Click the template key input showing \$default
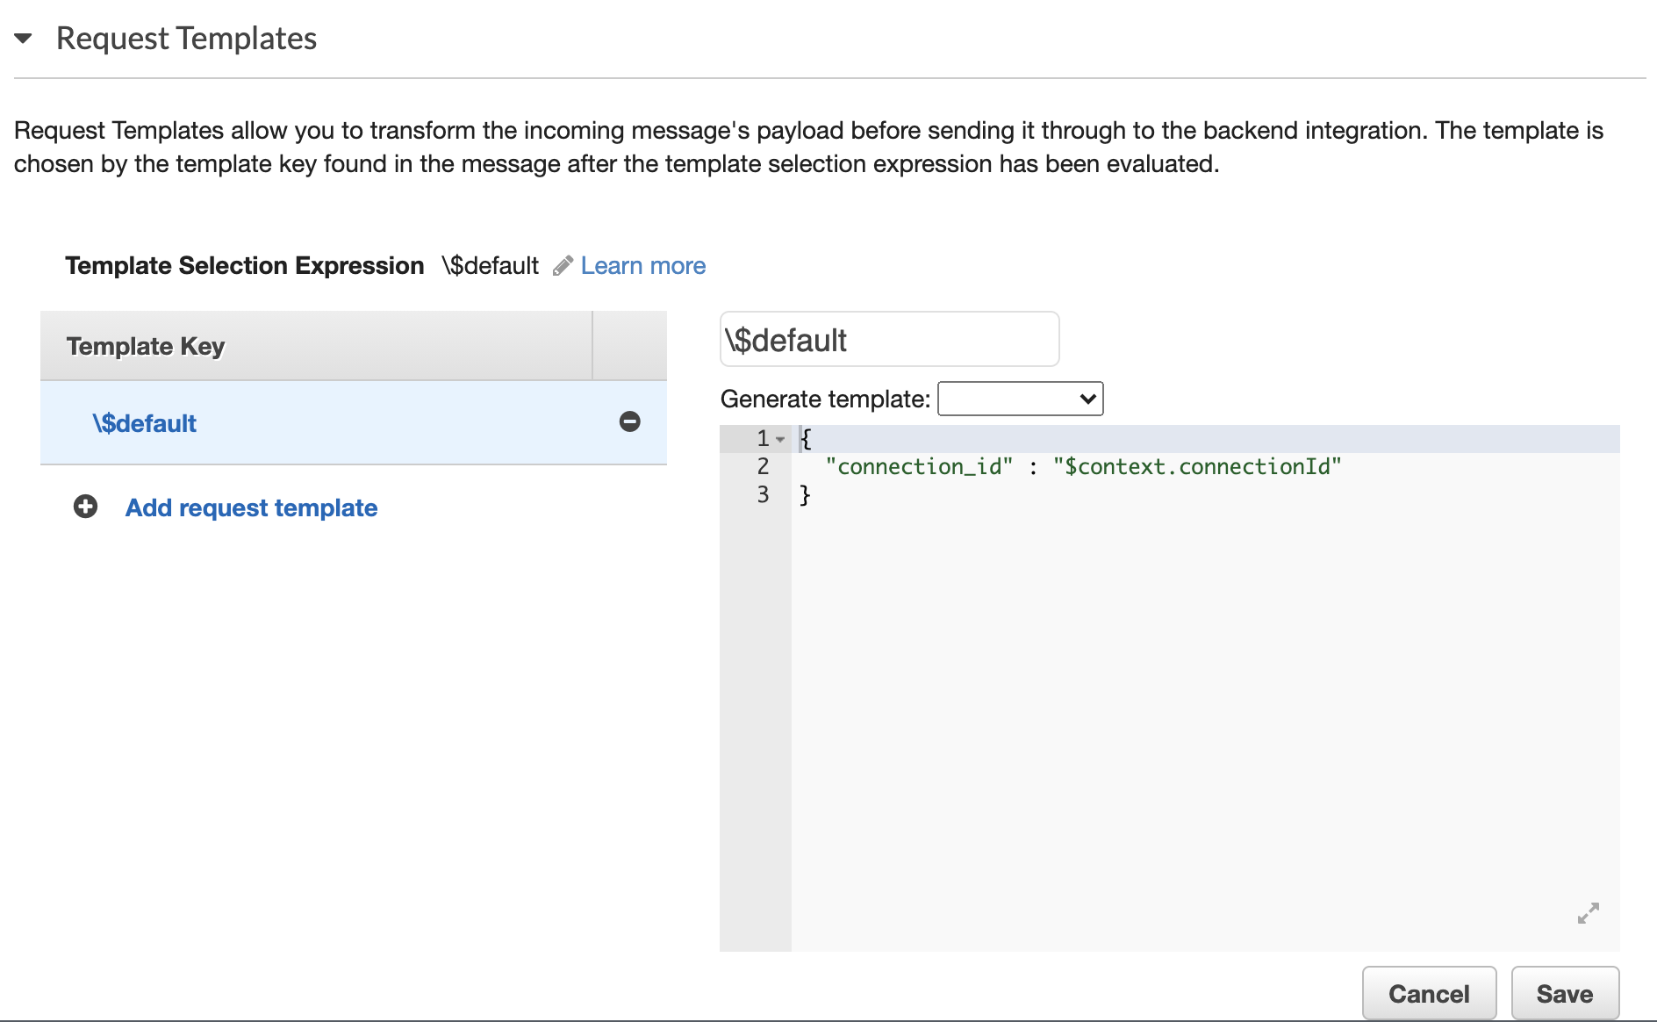1657x1022 pixels. click(888, 339)
